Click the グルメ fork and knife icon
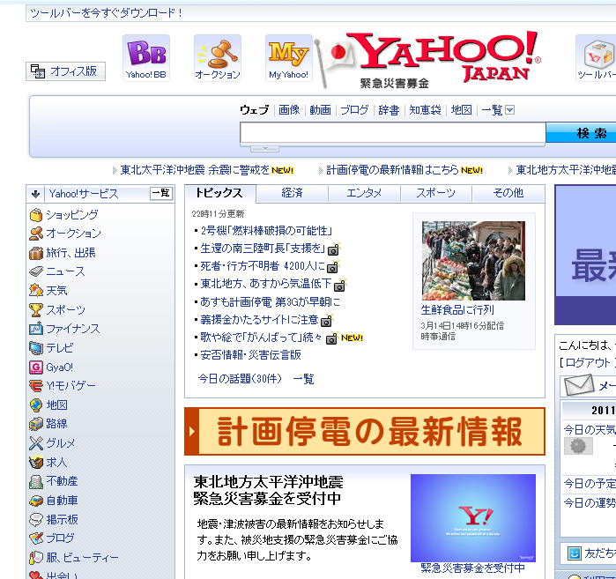 36,443
